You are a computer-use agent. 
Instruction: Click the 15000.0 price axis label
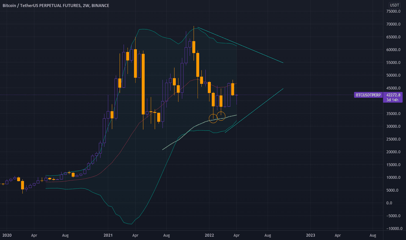393,165
